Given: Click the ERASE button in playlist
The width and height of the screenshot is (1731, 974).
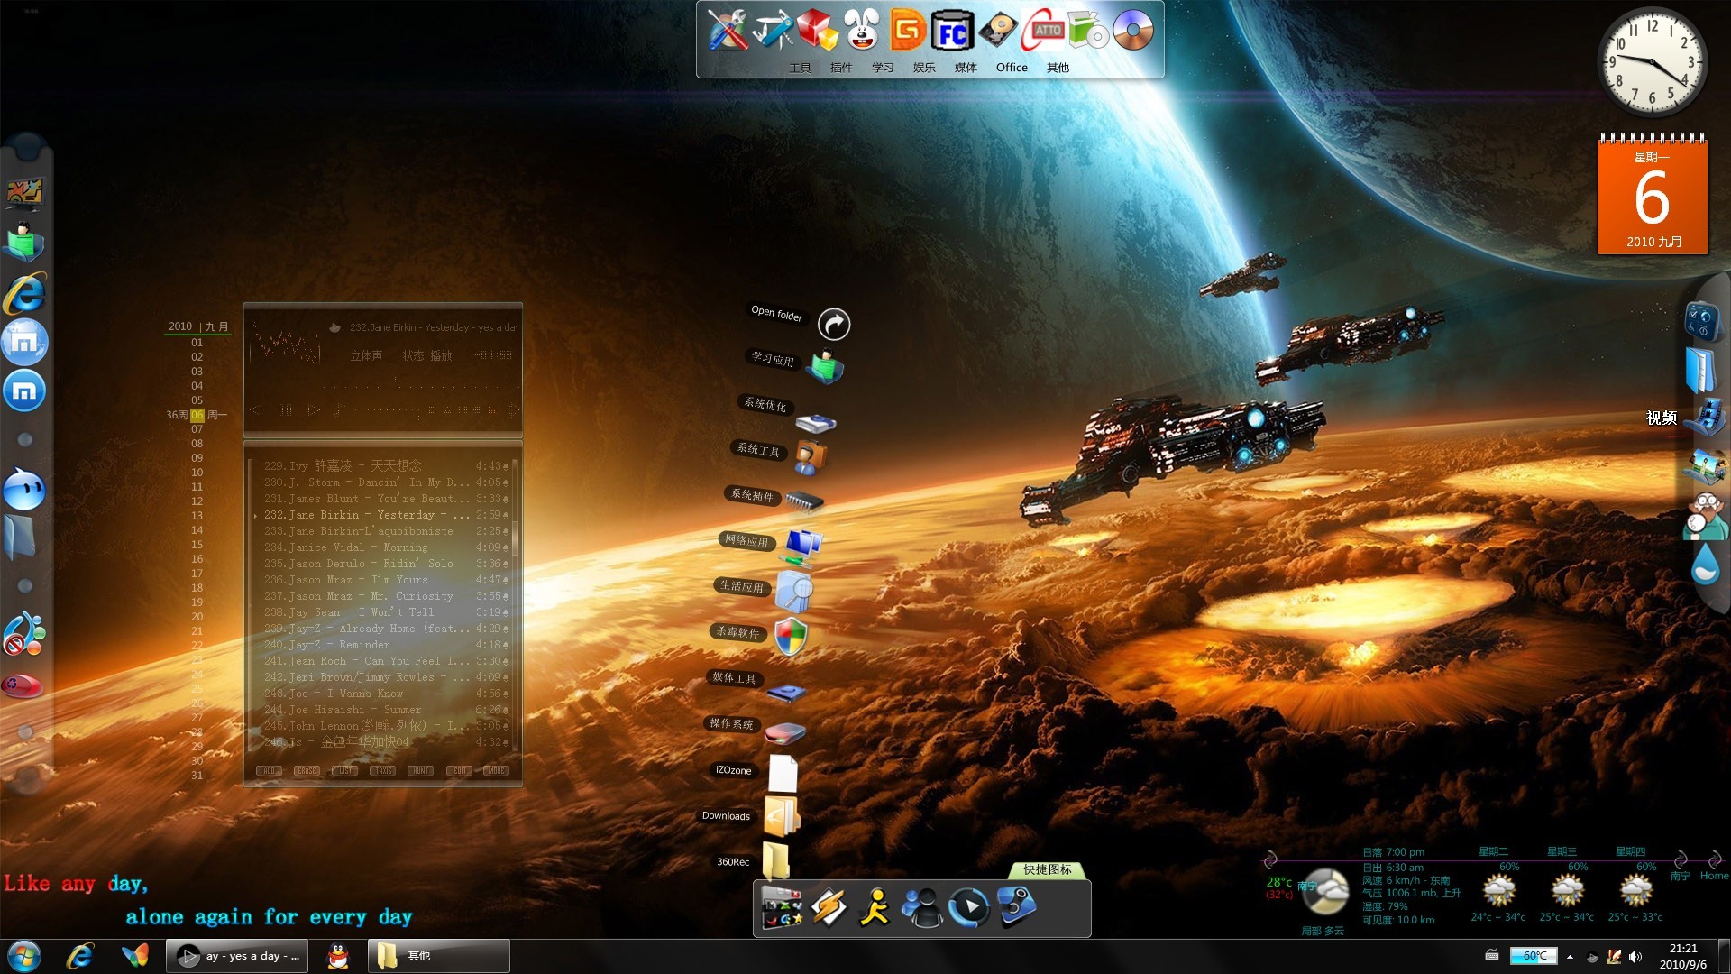Looking at the screenshot, I should [307, 771].
